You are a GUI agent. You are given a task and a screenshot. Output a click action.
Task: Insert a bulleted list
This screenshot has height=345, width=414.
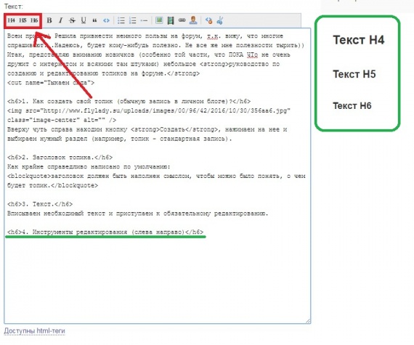(121, 20)
